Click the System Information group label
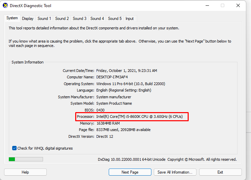This screenshot has width=251, height=180. click(x=27, y=62)
